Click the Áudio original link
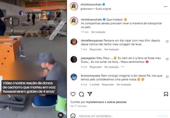This screenshot has width=170, height=118. point(103,9)
